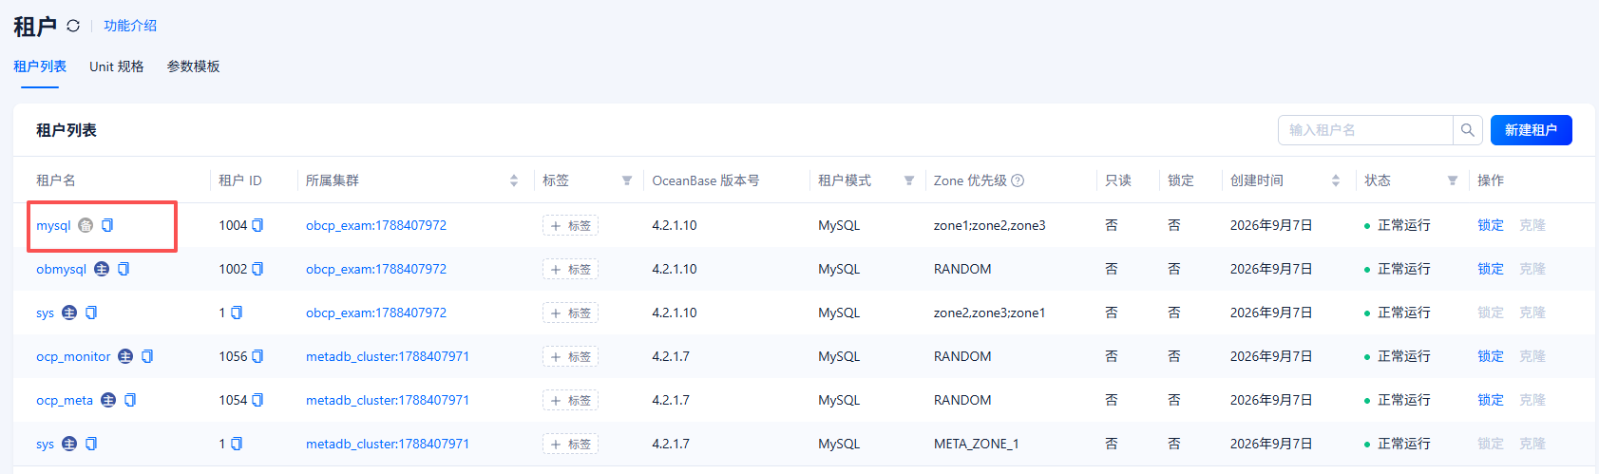This screenshot has width=1599, height=474.
Task: Click the 租户 ID column header
Action: pos(240,180)
